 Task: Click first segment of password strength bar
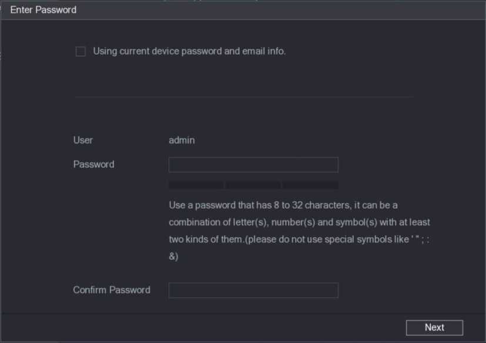click(x=196, y=185)
